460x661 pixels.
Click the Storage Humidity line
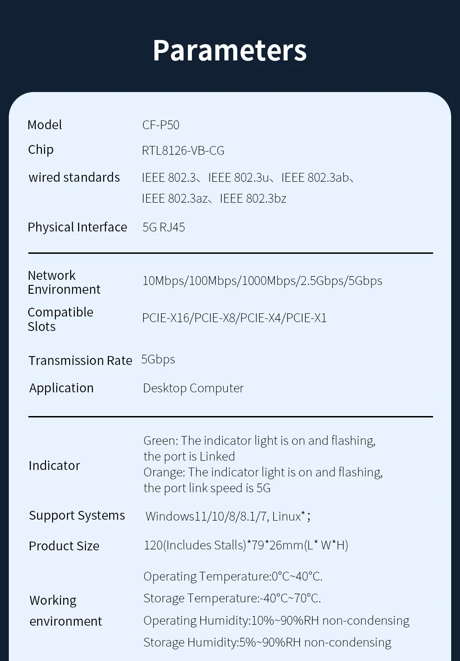point(267,642)
